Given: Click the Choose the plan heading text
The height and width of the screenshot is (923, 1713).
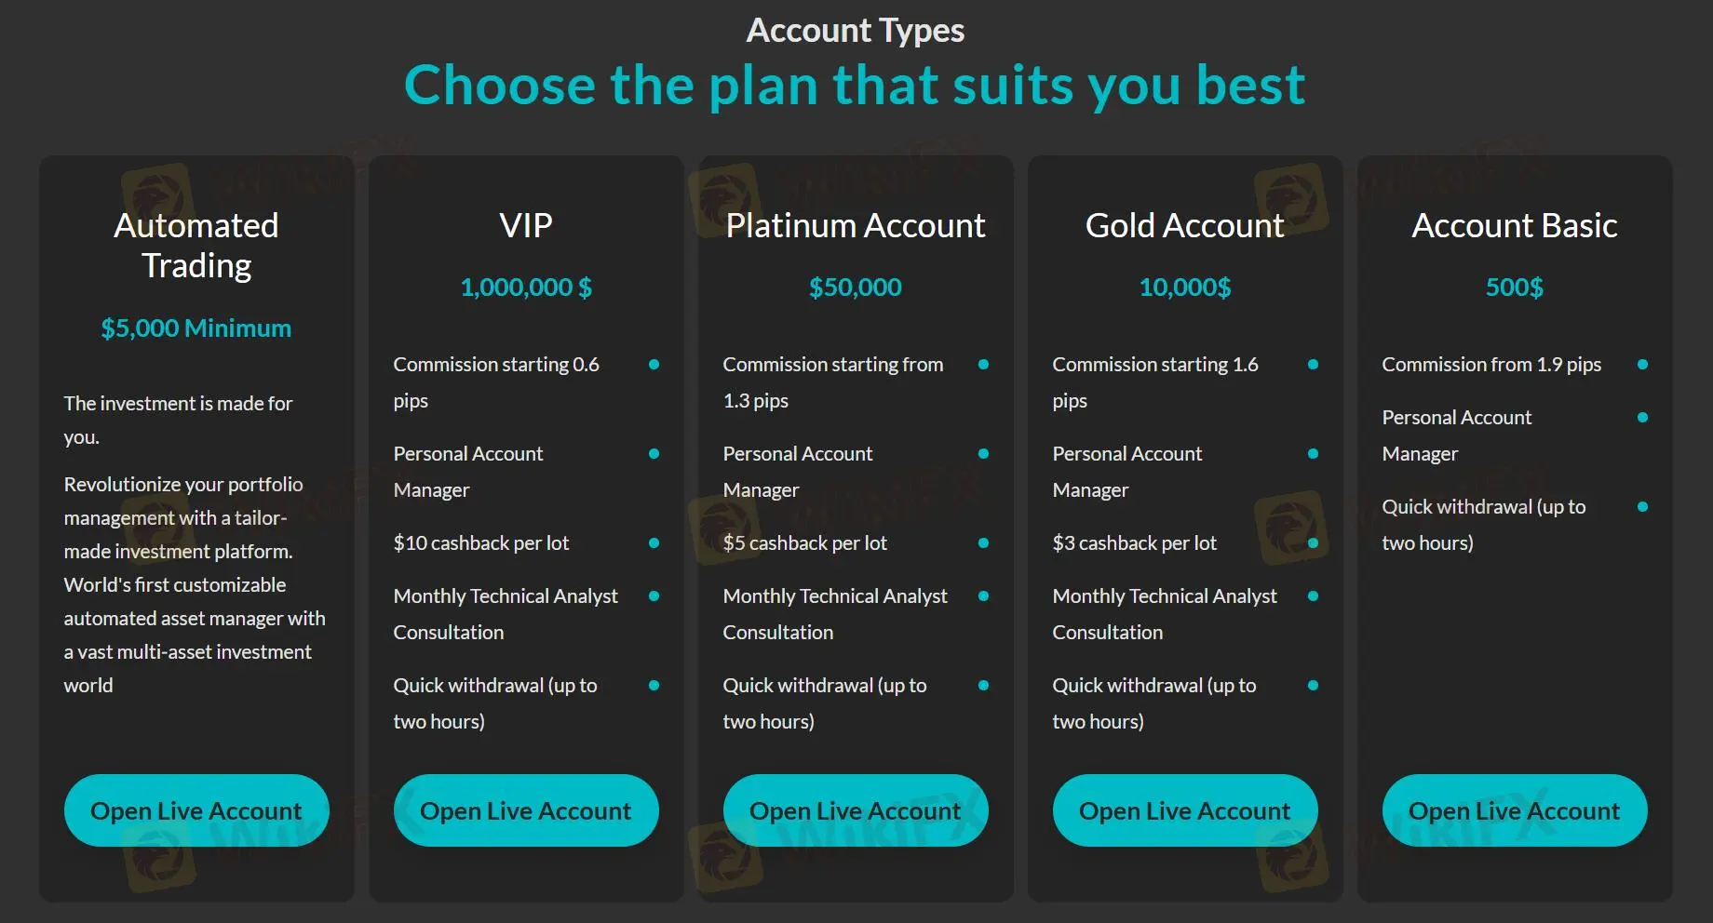Looking at the screenshot, I should (855, 85).
